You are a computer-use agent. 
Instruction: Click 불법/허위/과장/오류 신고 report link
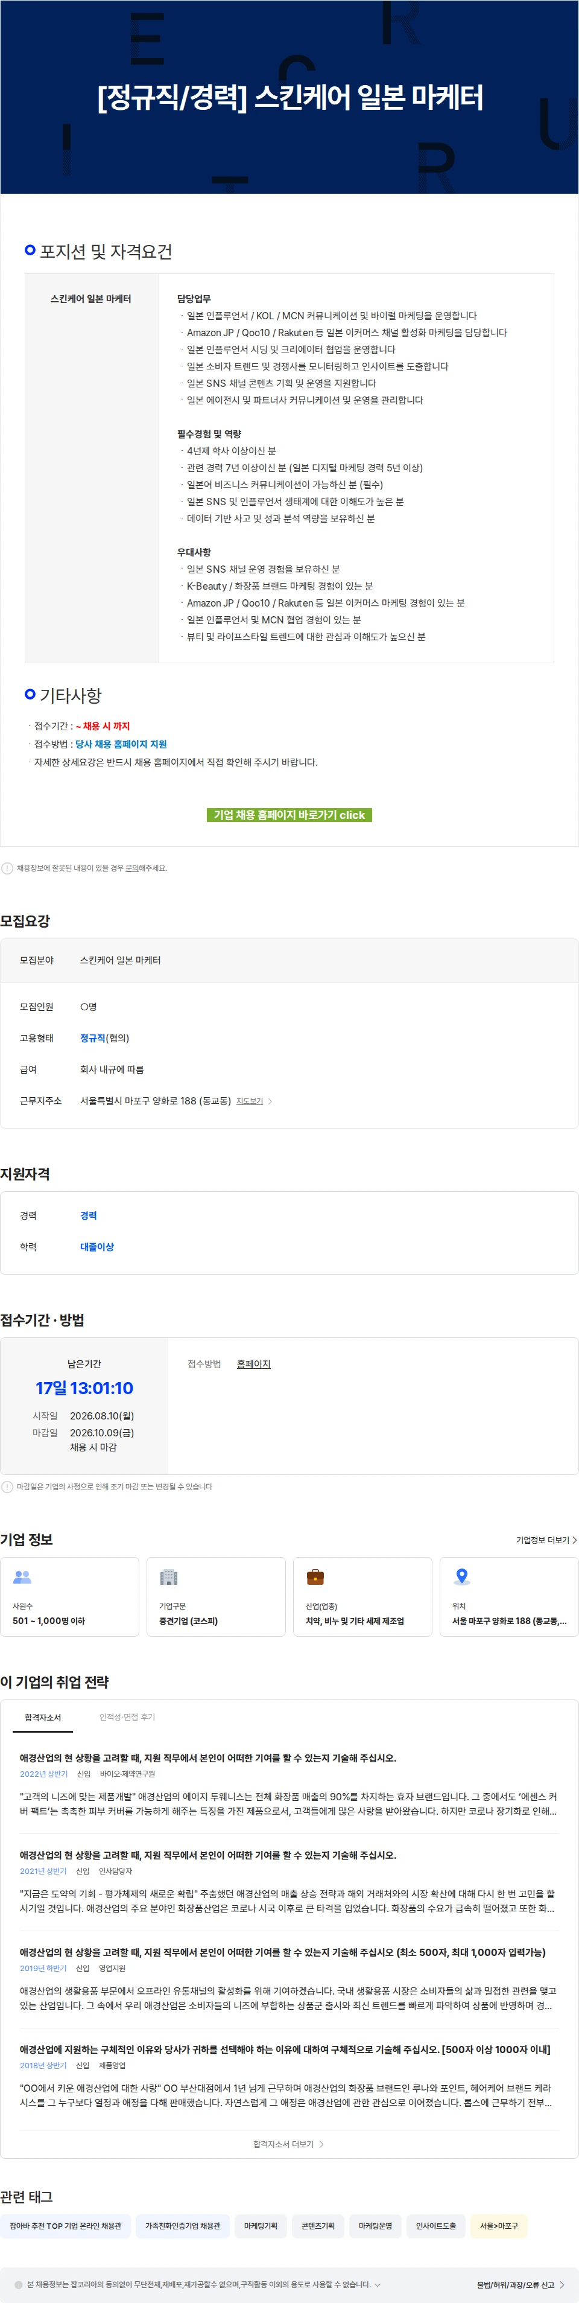pos(520,2284)
